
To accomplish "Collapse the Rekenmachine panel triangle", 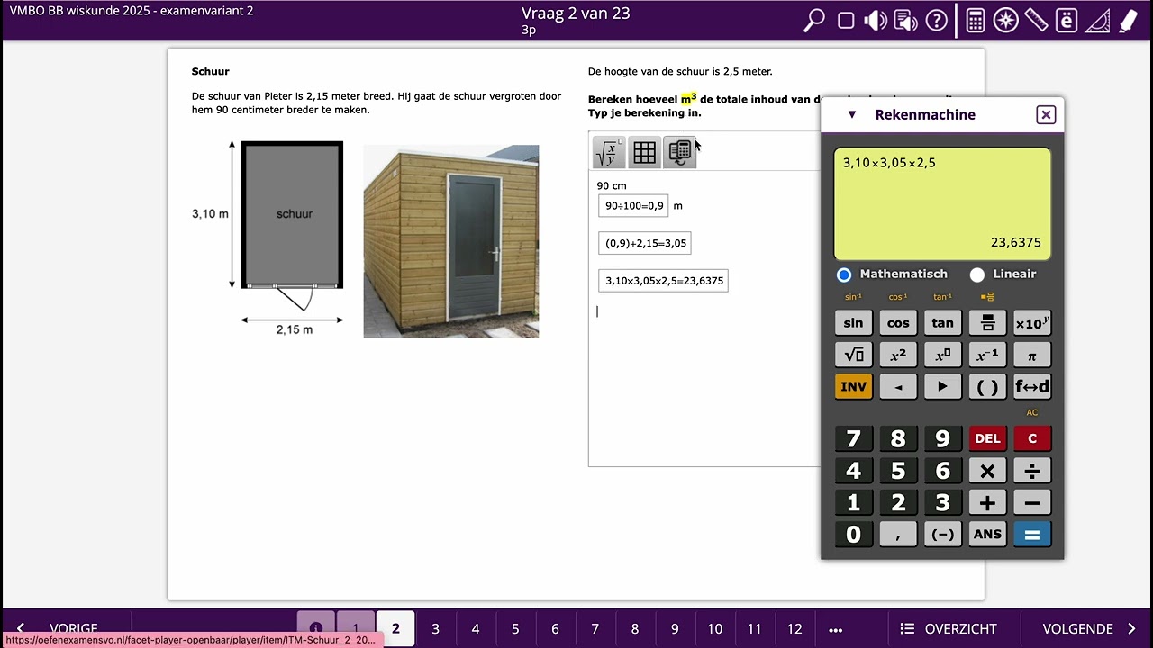I will click(852, 115).
